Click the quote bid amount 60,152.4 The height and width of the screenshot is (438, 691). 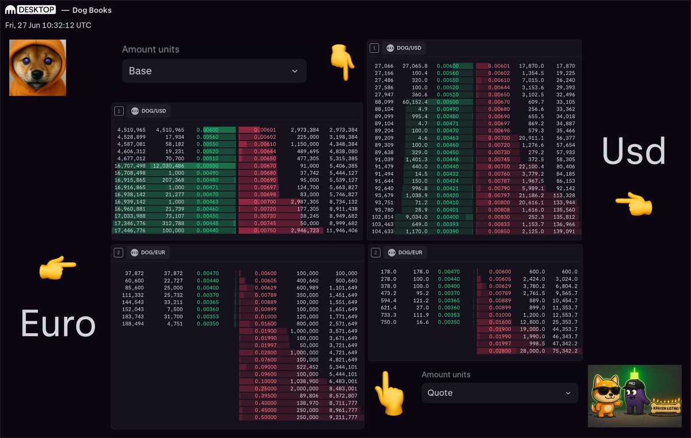415,102
